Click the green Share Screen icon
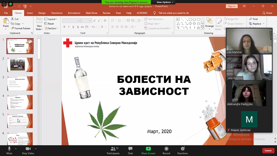This screenshot has height=156, width=277. [148, 149]
